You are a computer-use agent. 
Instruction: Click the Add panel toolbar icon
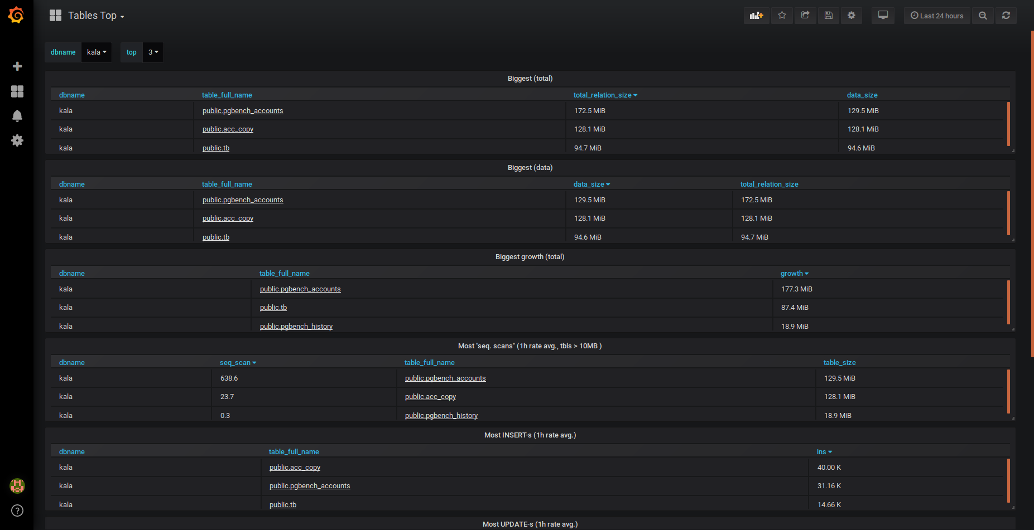[756, 16]
